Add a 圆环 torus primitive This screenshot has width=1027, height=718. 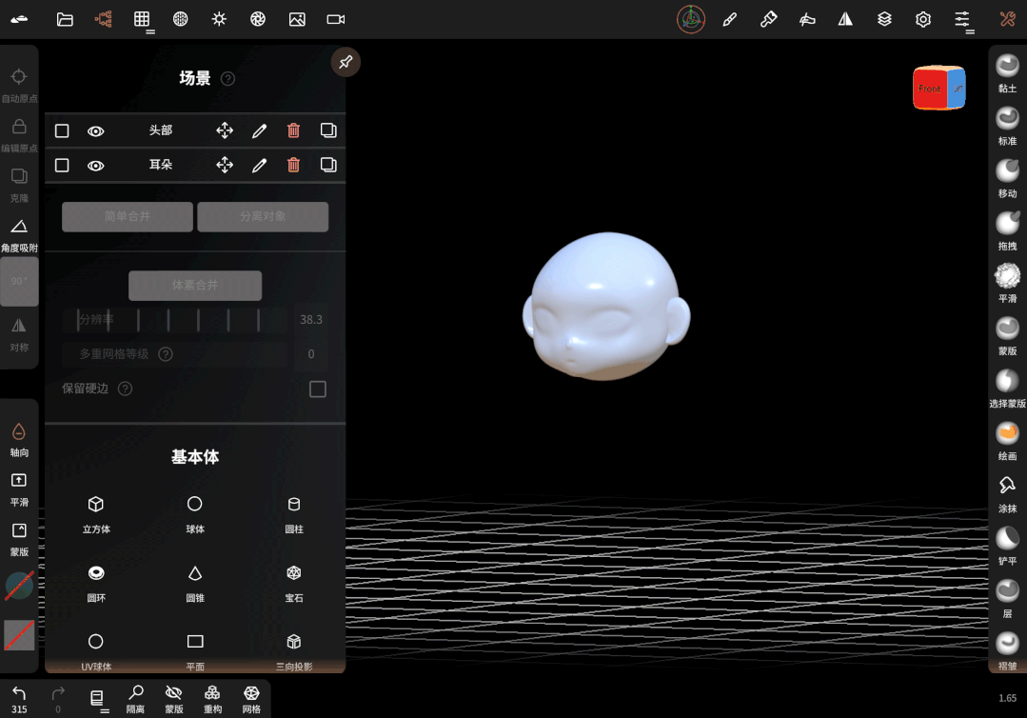(x=96, y=584)
